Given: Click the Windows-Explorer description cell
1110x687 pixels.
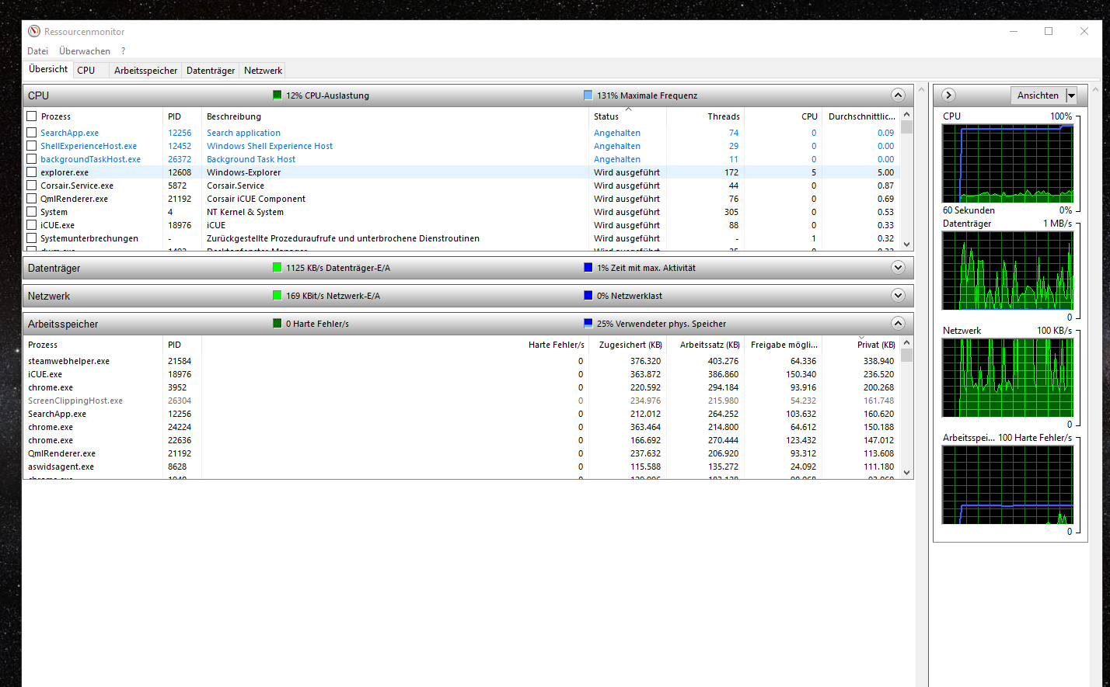Looking at the screenshot, I should (244, 172).
